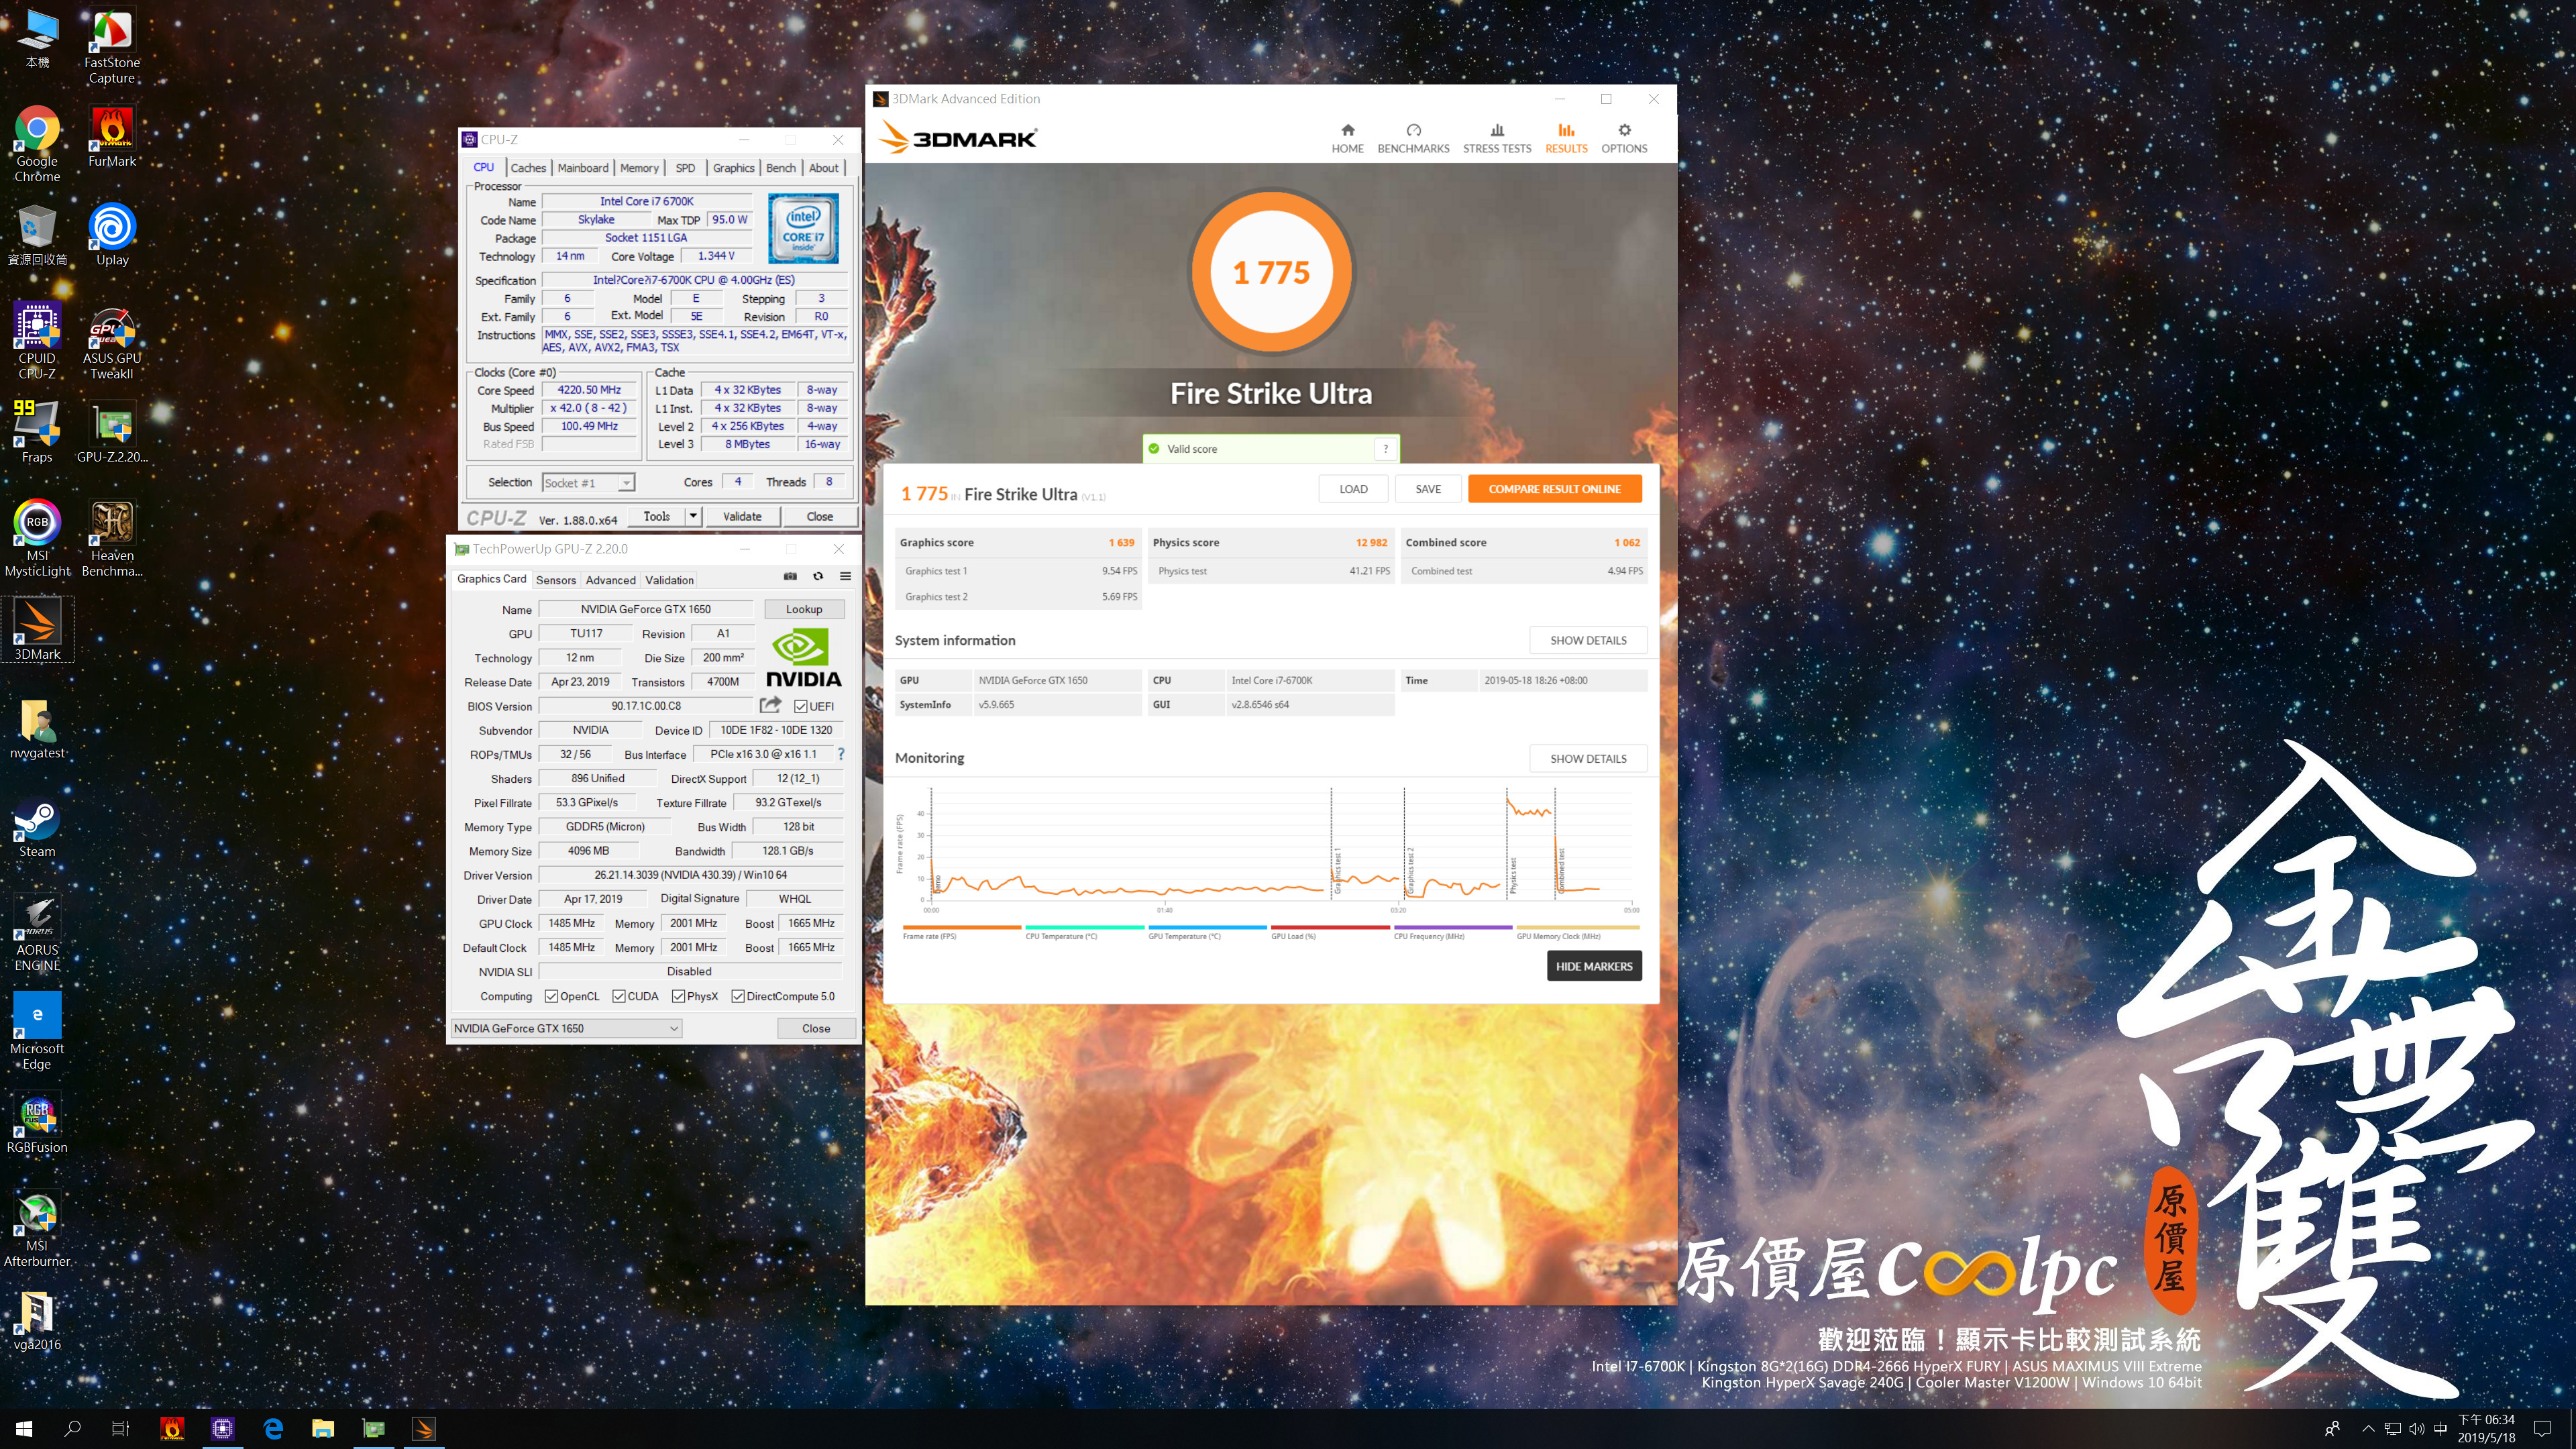Open the FastStone Capture desktop icon
2576x1449 pixels.
(x=111, y=46)
